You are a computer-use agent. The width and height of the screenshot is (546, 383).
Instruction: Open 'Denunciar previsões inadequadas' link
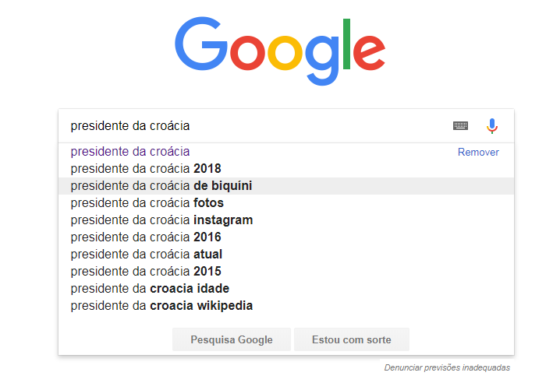click(x=447, y=367)
